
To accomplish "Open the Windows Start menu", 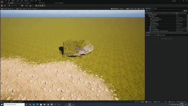I will coord(2,105).
